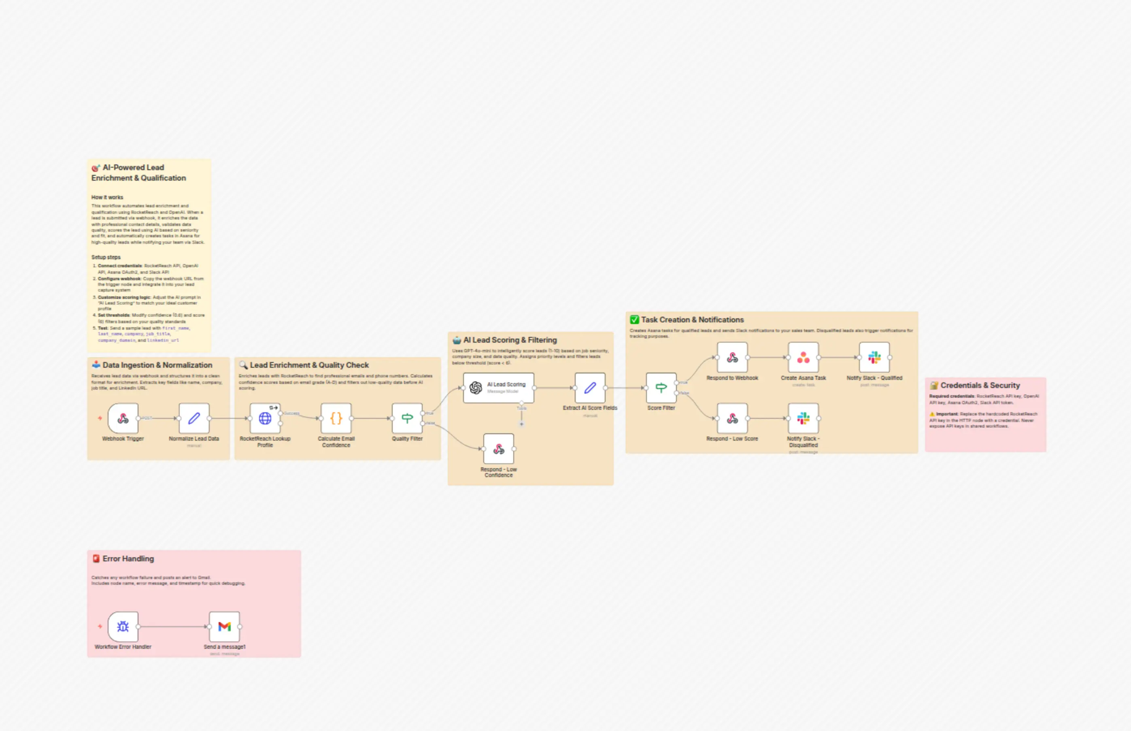The image size is (1131, 731).
Task: Open the Notify Slack - Disqualified node
Action: point(803,418)
